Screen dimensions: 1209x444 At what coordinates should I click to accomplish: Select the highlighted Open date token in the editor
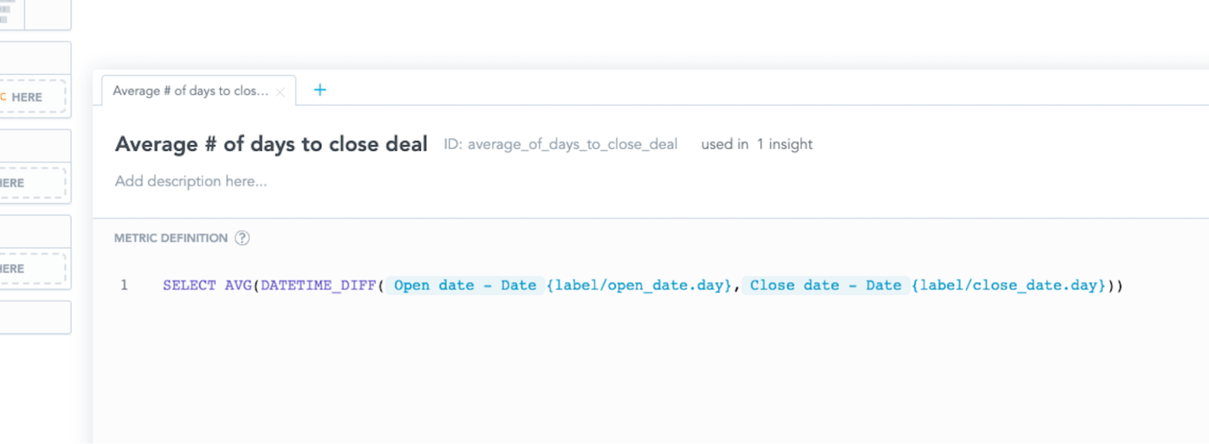464,285
